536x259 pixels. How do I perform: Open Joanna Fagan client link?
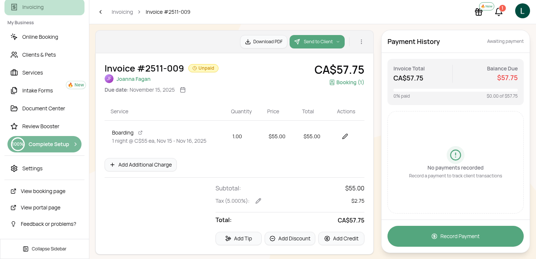pyautogui.click(x=133, y=79)
